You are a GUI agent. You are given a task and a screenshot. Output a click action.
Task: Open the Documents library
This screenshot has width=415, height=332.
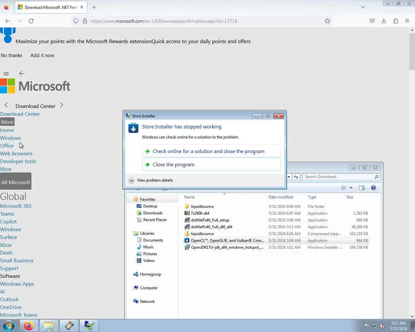pos(153,240)
